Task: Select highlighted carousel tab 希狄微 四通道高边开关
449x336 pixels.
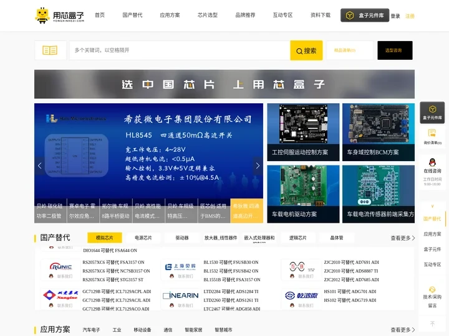Action: (x=246, y=211)
